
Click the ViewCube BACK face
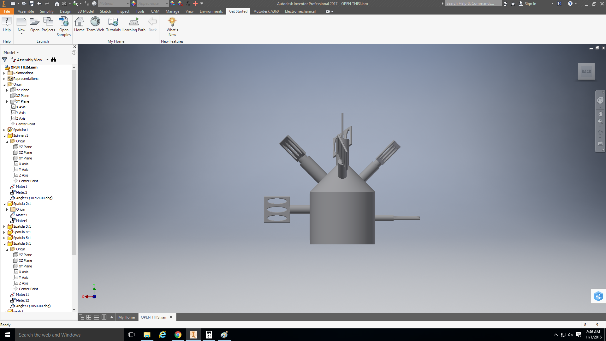tap(586, 72)
